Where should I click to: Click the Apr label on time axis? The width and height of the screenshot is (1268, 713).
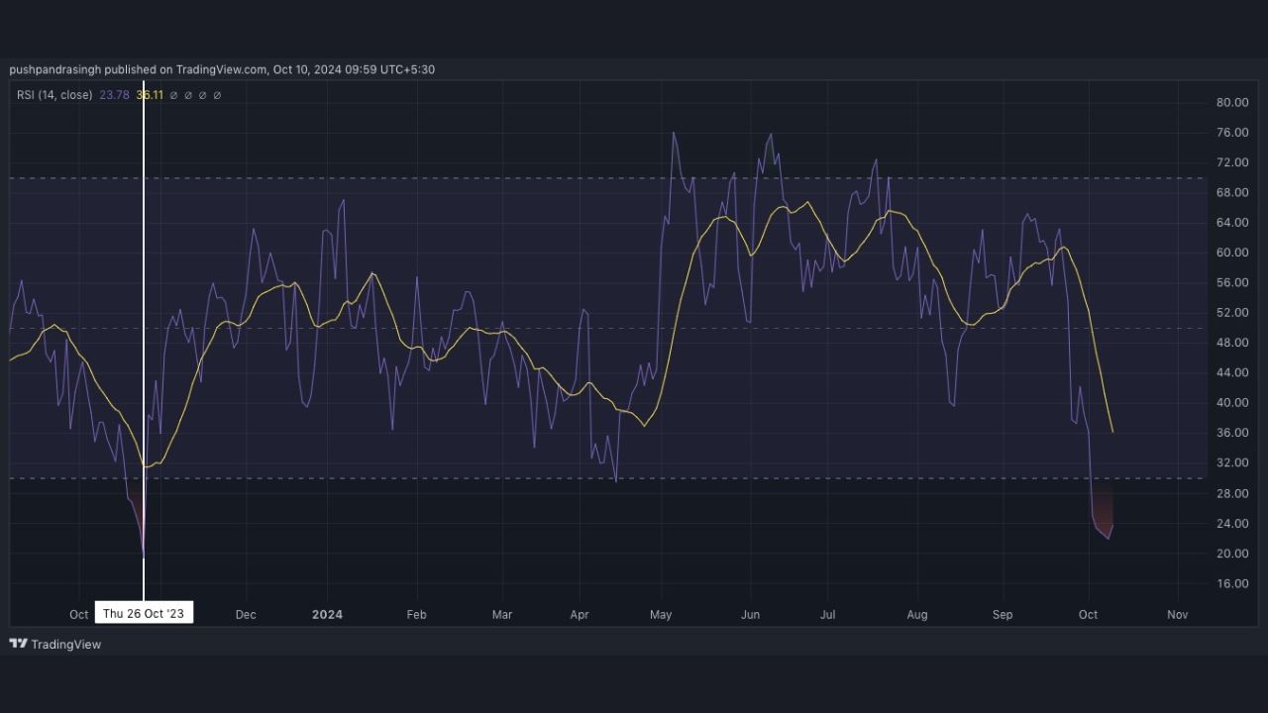[x=580, y=615]
